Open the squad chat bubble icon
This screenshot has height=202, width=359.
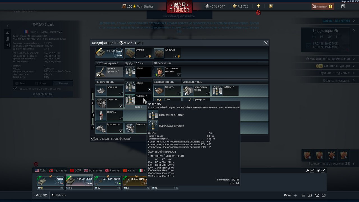[x=317, y=195]
